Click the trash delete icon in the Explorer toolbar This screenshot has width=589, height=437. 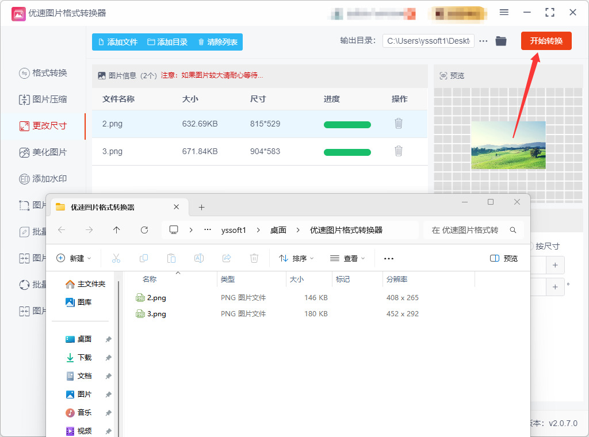[254, 258]
